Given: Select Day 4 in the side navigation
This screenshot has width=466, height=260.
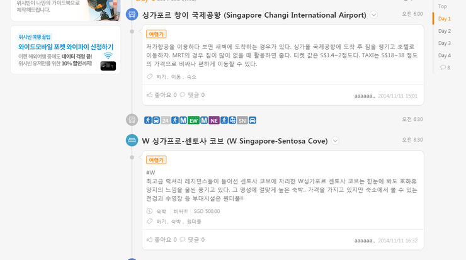Looking at the screenshot, I should tap(445, 55).
